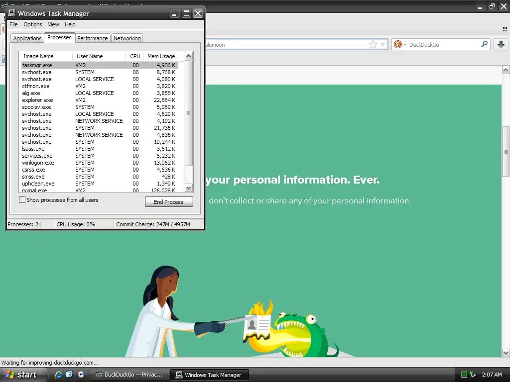Click process list scroll down arrow
Image resolution: width=510 pixels, height=382 pixels.
[x=188, y=188]
